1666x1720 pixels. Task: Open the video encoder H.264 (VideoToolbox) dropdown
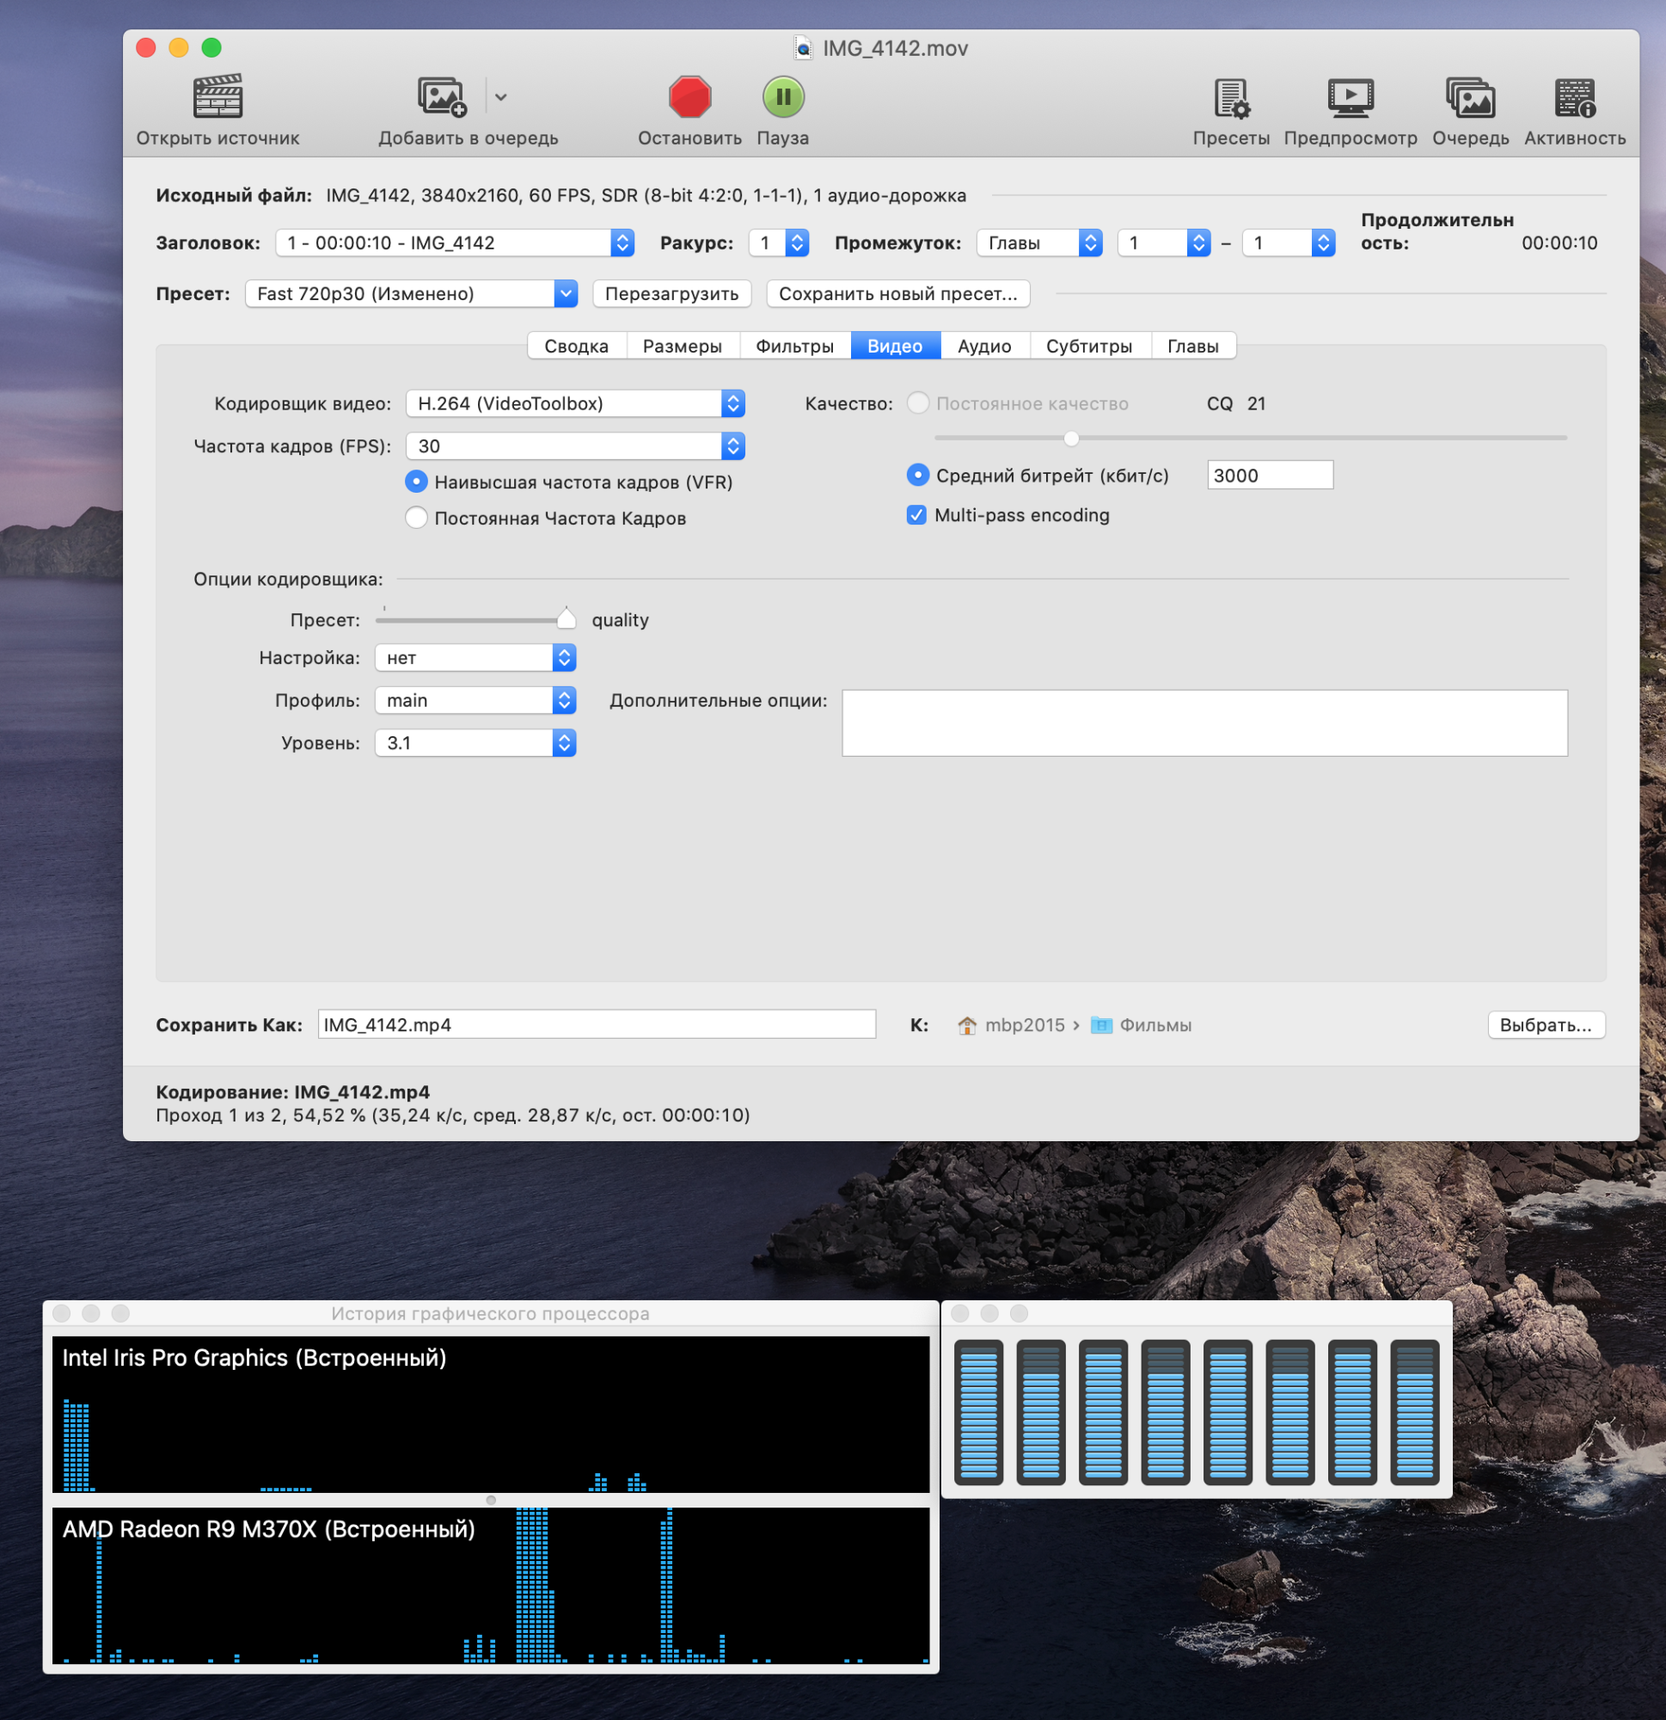point(574,403)
